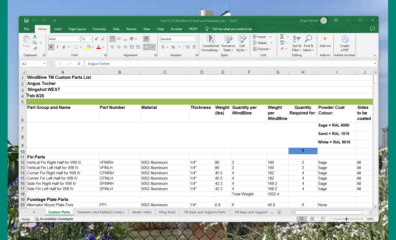
Task: Add a new worksheet with the plus icon
Action: 279,212
